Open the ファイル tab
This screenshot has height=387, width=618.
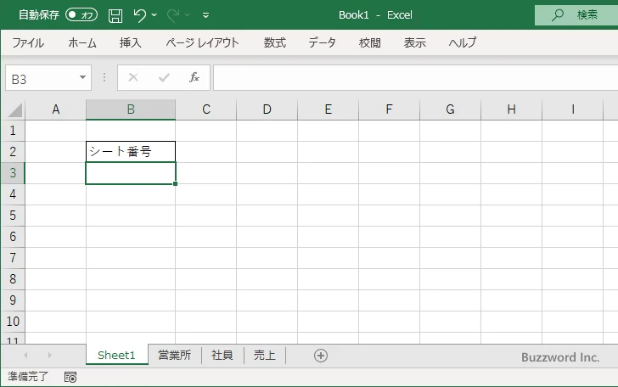(x=28, y=42)
